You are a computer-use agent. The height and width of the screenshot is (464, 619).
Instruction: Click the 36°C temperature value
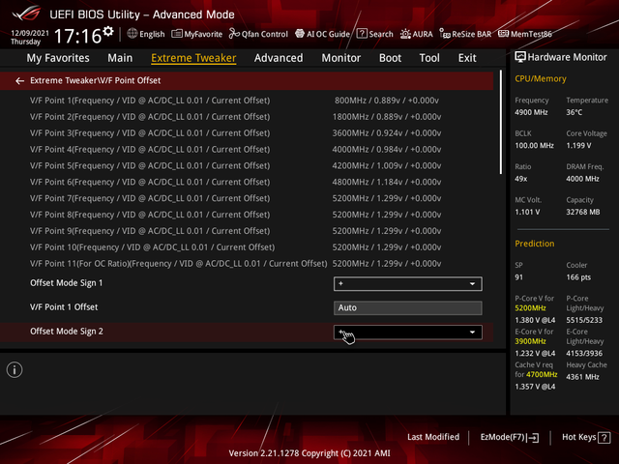click(575, 112)
